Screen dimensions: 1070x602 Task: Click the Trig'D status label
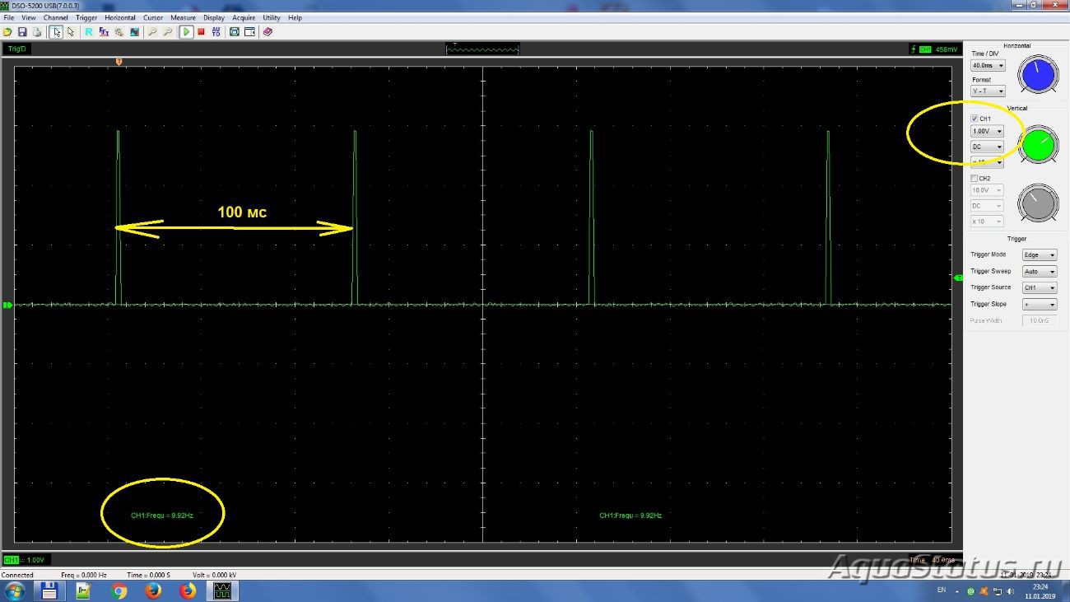[x=16, y=49]
